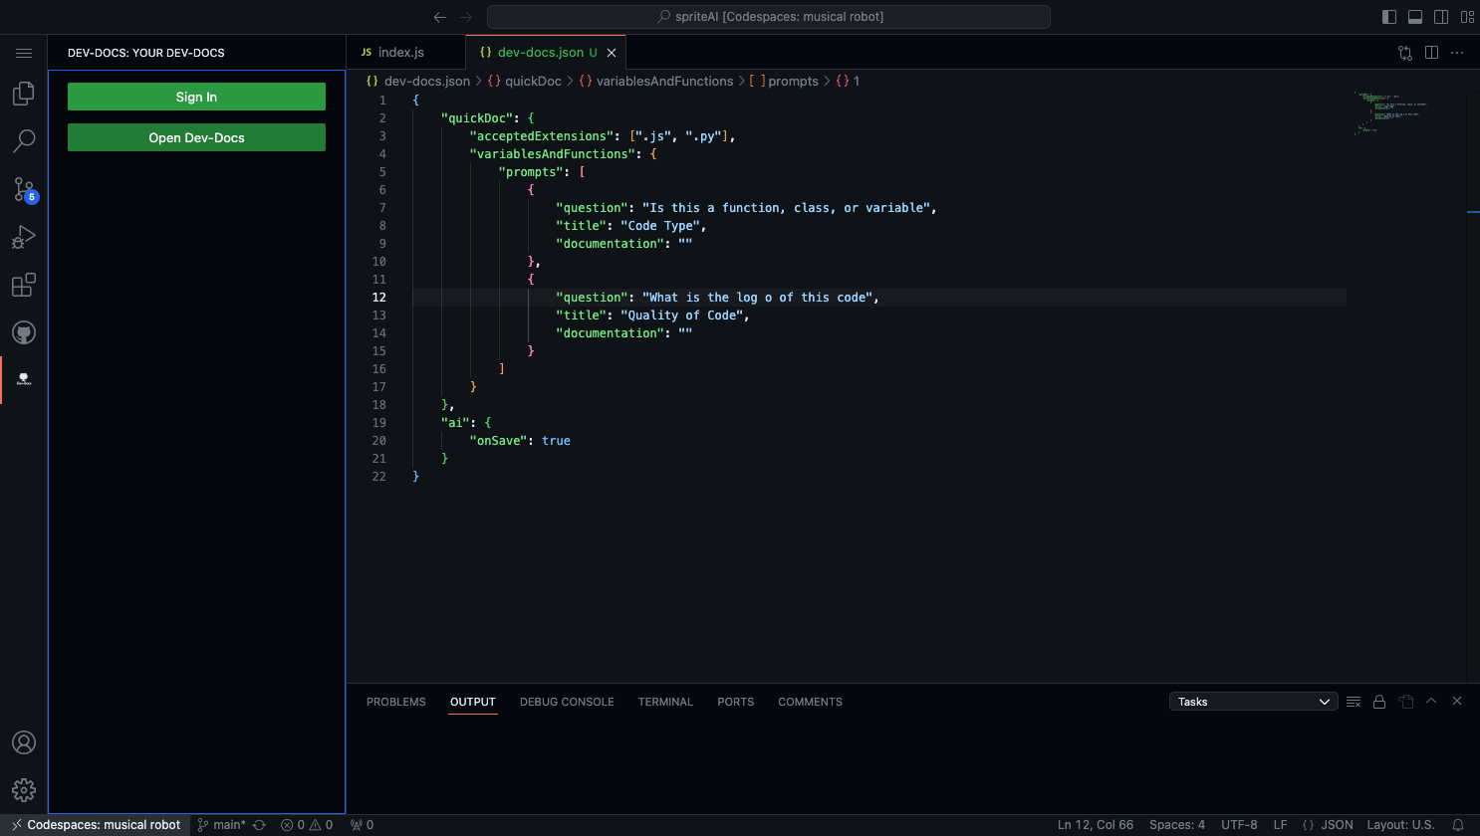1480x836 pixels.
Task: Click the green Sign In button
Action: tap(196, 97)
